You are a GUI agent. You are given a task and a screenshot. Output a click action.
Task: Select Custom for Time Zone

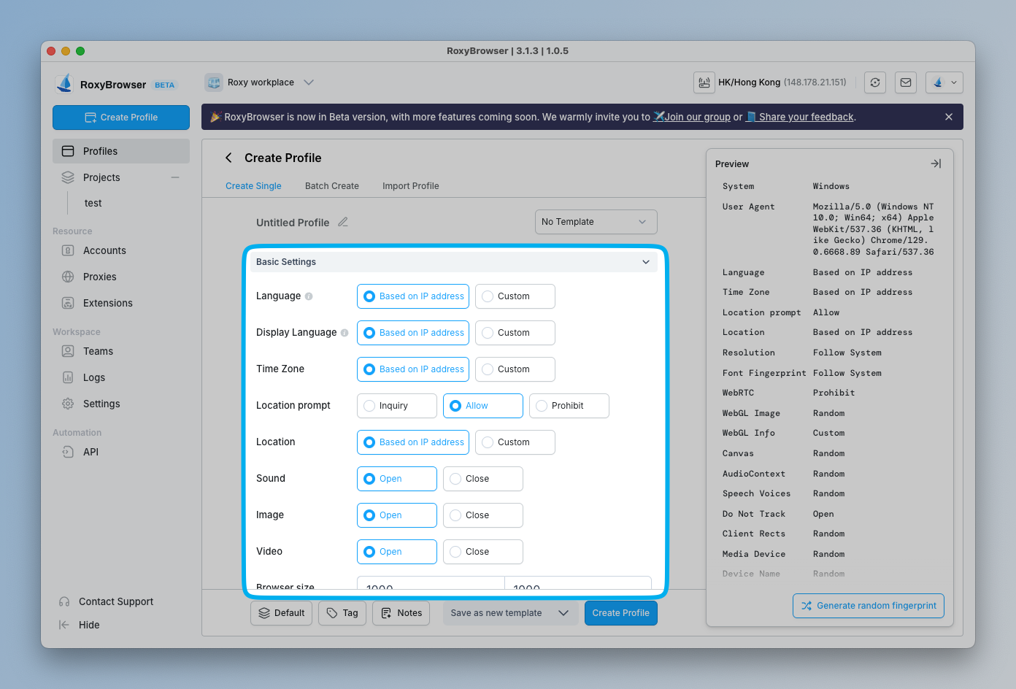[x=515, y=369]
